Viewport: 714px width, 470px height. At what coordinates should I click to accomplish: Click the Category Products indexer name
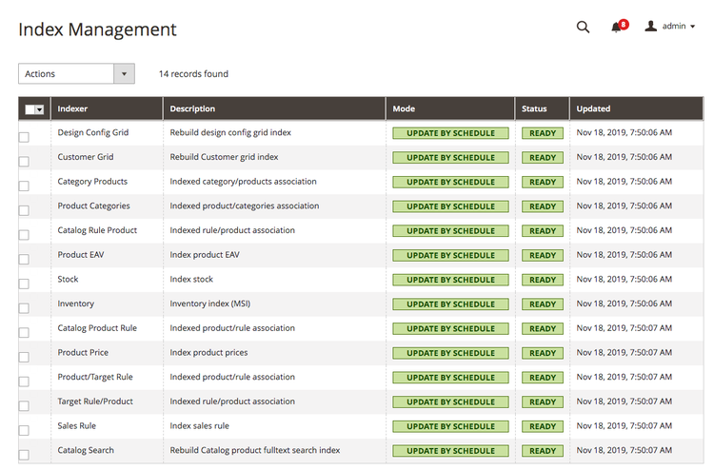(x=92, y=182)
